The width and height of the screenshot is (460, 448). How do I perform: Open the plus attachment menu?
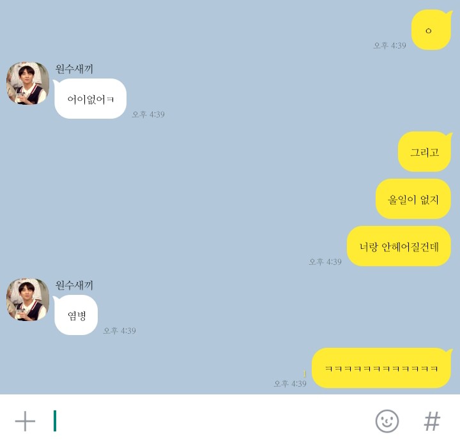coord(25,421)
